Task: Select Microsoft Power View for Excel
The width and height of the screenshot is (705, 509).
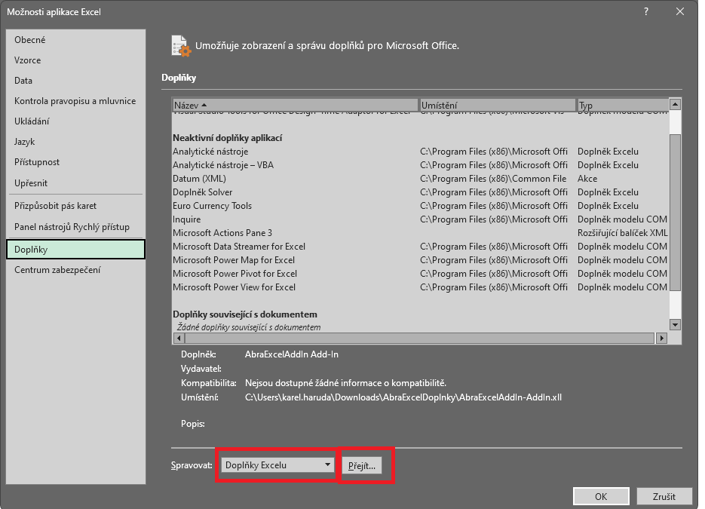Action: point(420,287)
